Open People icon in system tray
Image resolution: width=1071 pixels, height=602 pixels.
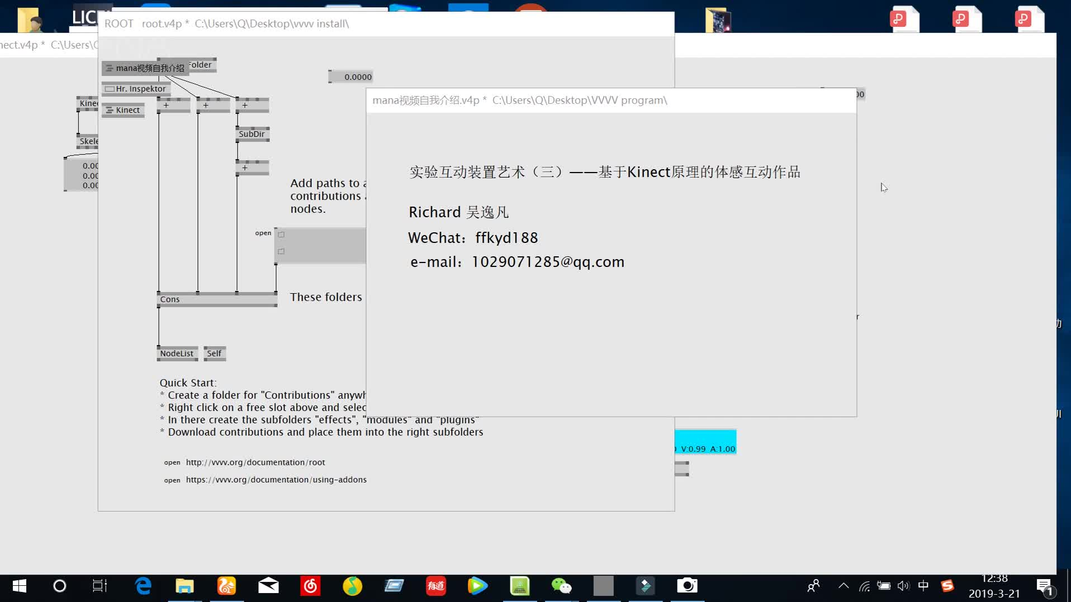pyautogui.click(x=813, y=586)
